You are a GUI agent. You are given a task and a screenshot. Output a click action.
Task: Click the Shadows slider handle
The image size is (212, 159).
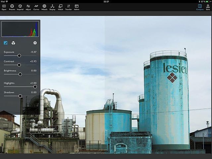pyautogui.click(x=20, y=96)
